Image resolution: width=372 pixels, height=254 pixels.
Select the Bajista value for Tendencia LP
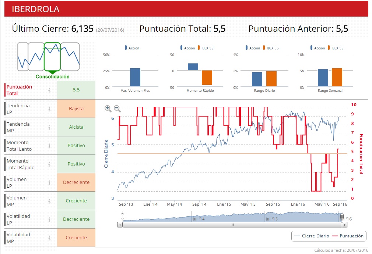pyautogui.click(x=76, y=109)
